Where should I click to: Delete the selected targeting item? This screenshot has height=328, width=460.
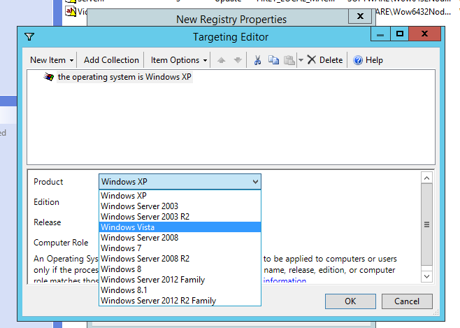[325, 60]
